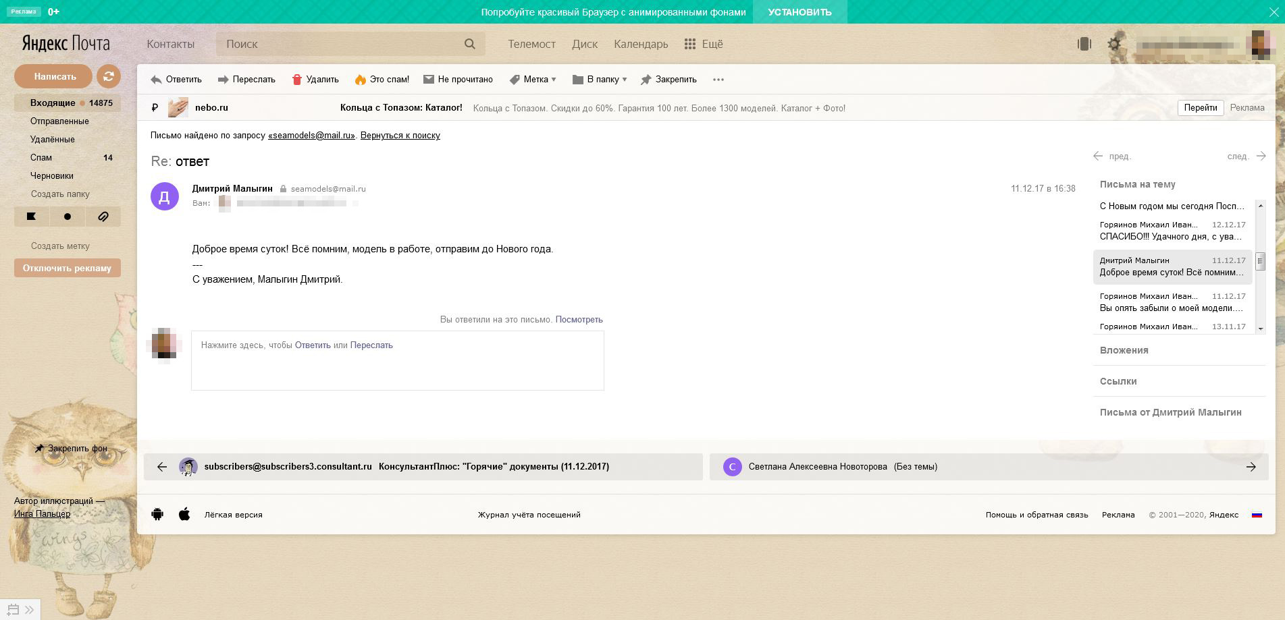The image size is (1285, 620).
Task: Click the trash icon to delete email
Action: 296,80
